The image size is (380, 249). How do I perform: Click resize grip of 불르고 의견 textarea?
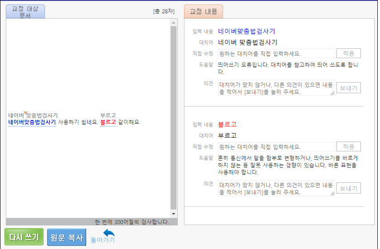(x=332, y=194)
